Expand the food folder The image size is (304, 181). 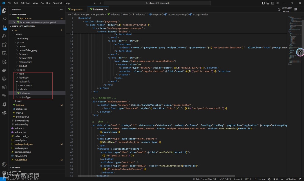21,74
